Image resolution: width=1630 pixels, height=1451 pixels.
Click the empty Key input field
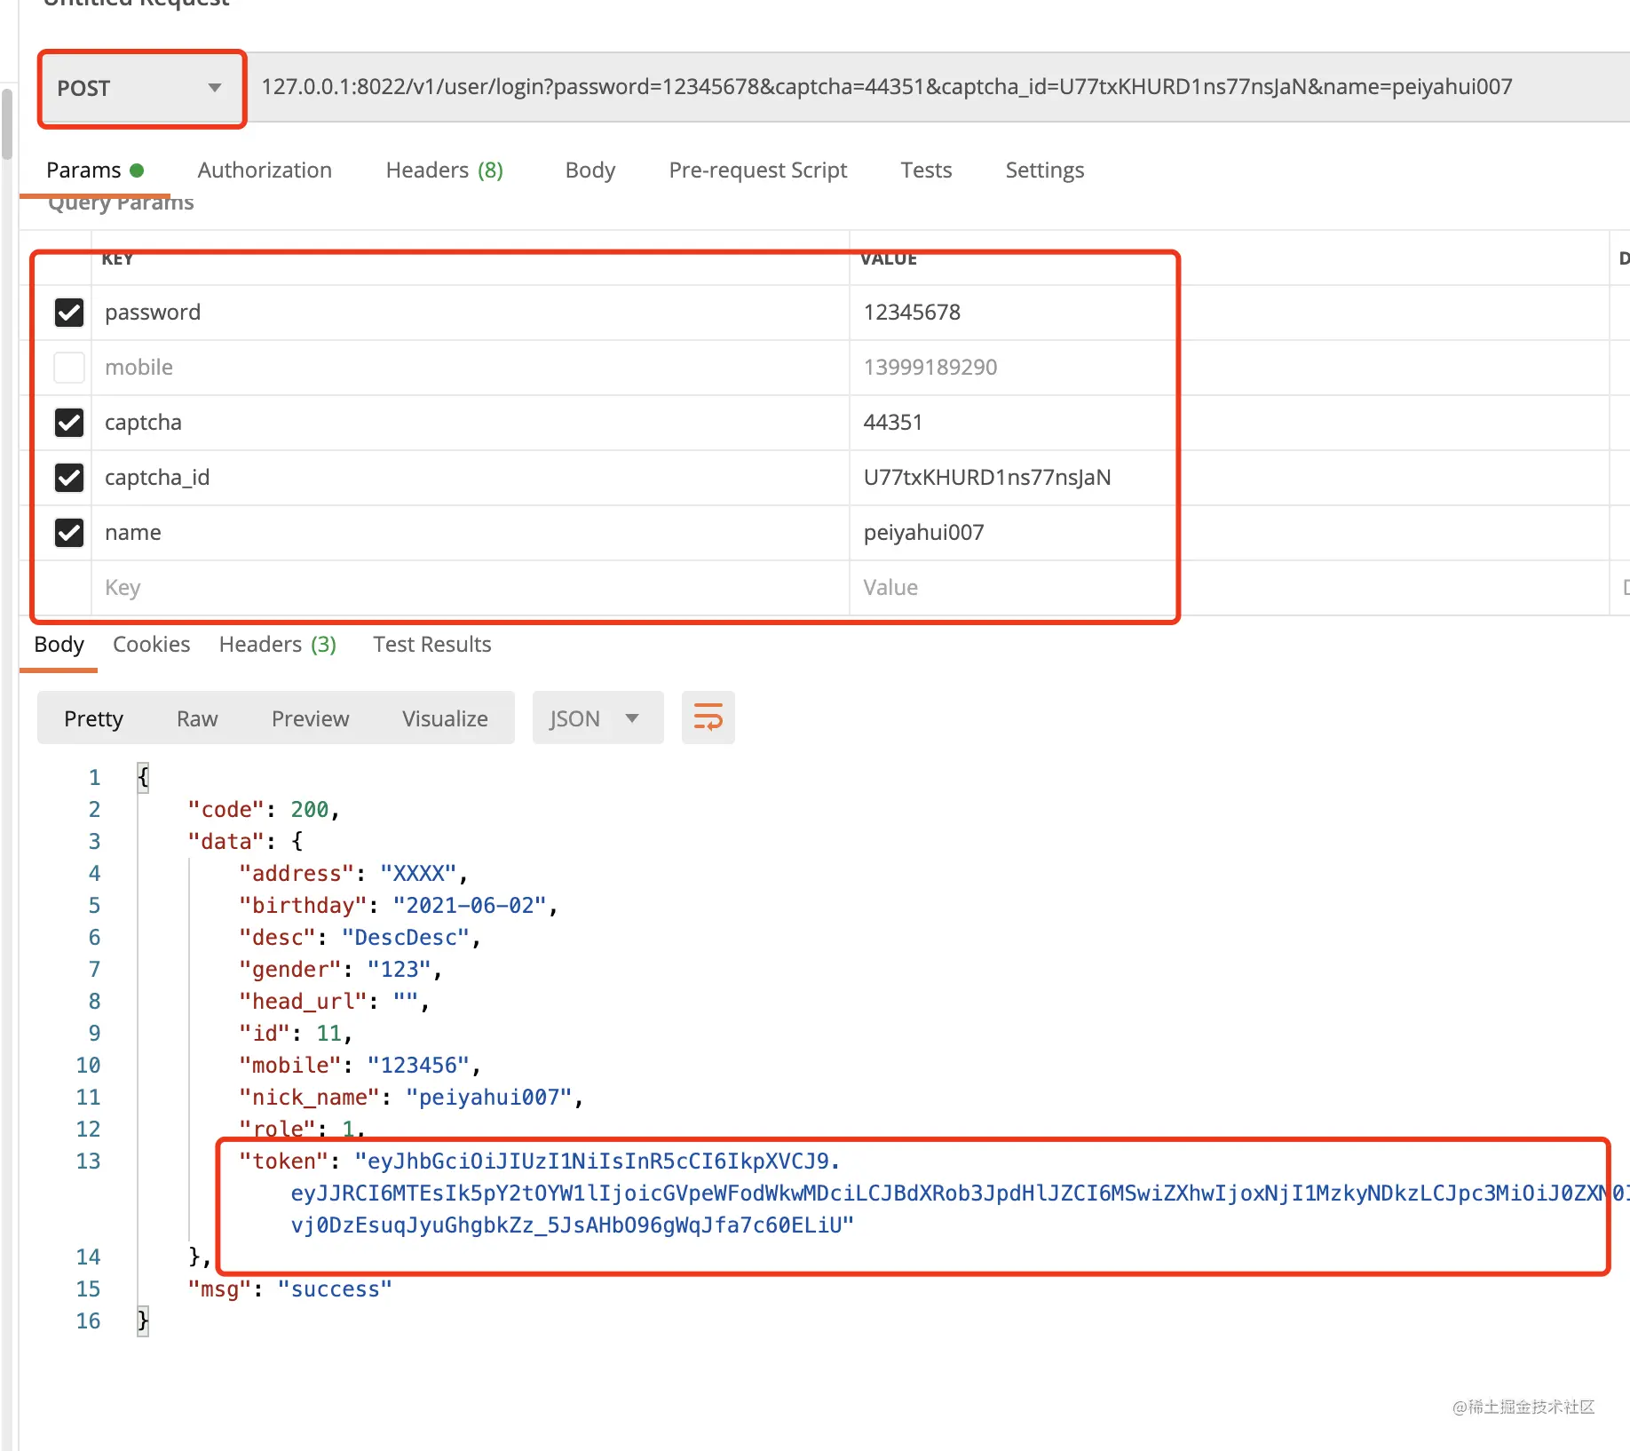point(471,588)
